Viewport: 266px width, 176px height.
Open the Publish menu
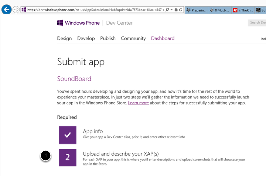(108, 38)
